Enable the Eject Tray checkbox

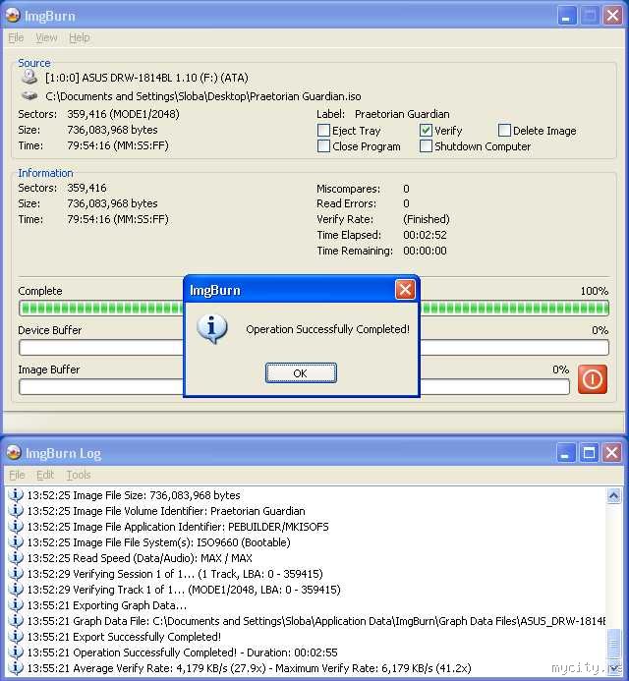click(323, 131)
